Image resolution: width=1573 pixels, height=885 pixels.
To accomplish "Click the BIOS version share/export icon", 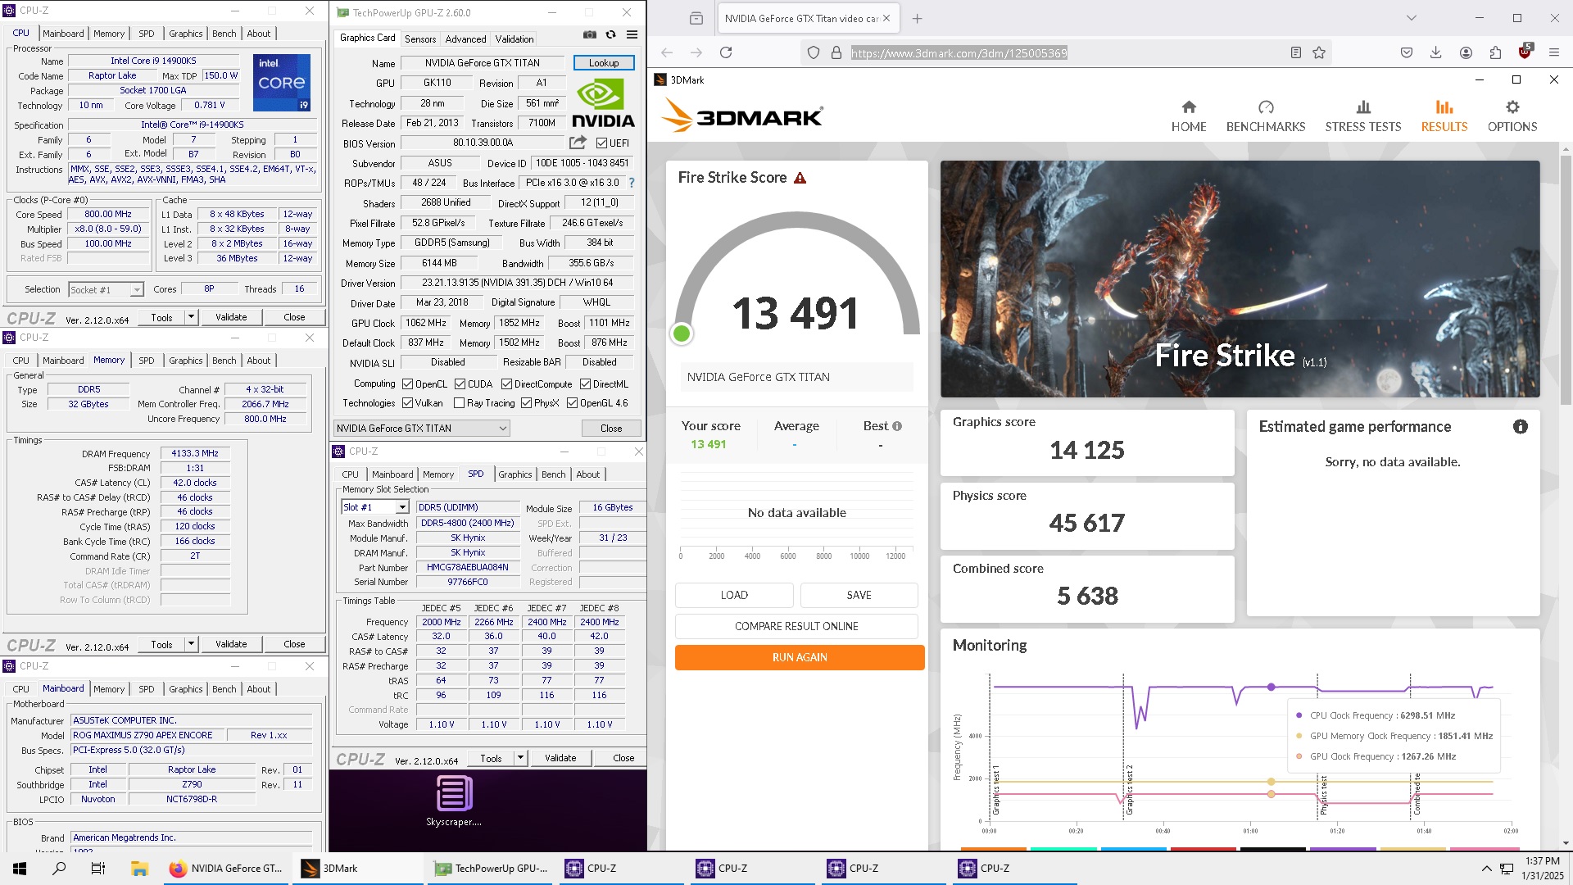I will coord(578,143).
